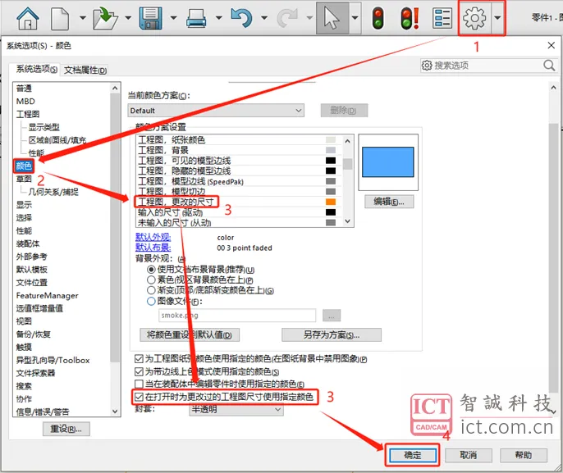Select 异型孔向导/Toolbox in the tree
This screenshot has height=473, width=563.
53,360
